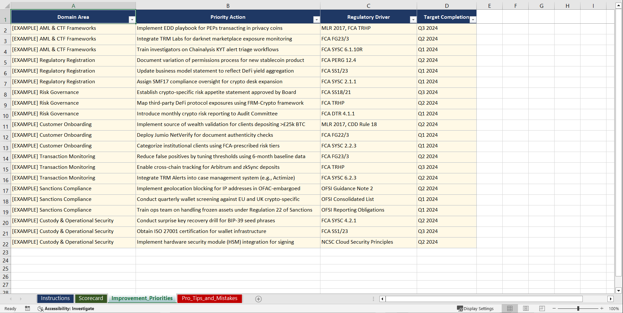
Task: Click the 100% zoom level indicator
Action: [614, 308]
